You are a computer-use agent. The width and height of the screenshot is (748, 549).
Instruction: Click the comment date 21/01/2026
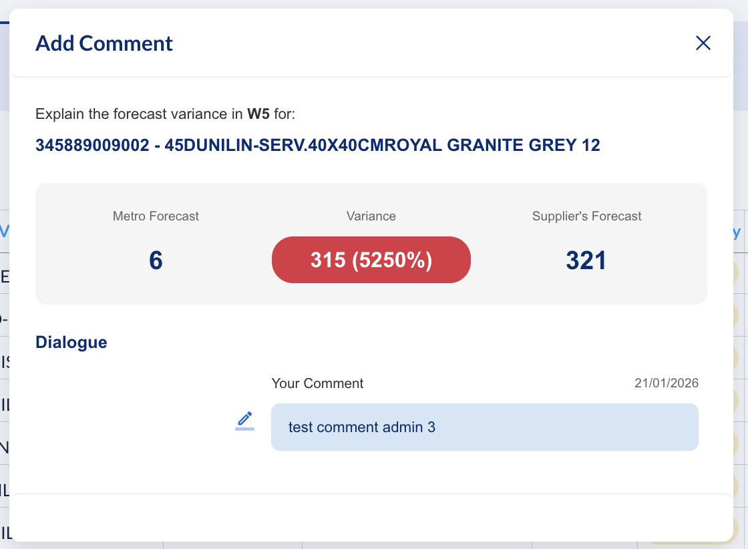click(666, 383)
